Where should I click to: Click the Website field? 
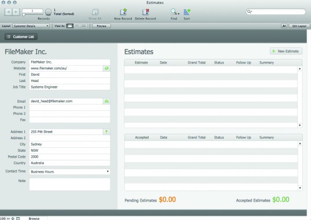coord(66,68)
